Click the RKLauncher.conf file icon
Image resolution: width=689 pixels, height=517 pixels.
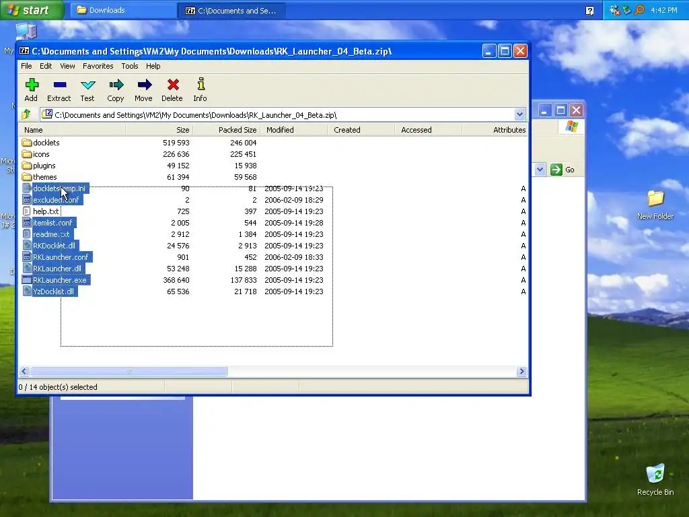27,256
